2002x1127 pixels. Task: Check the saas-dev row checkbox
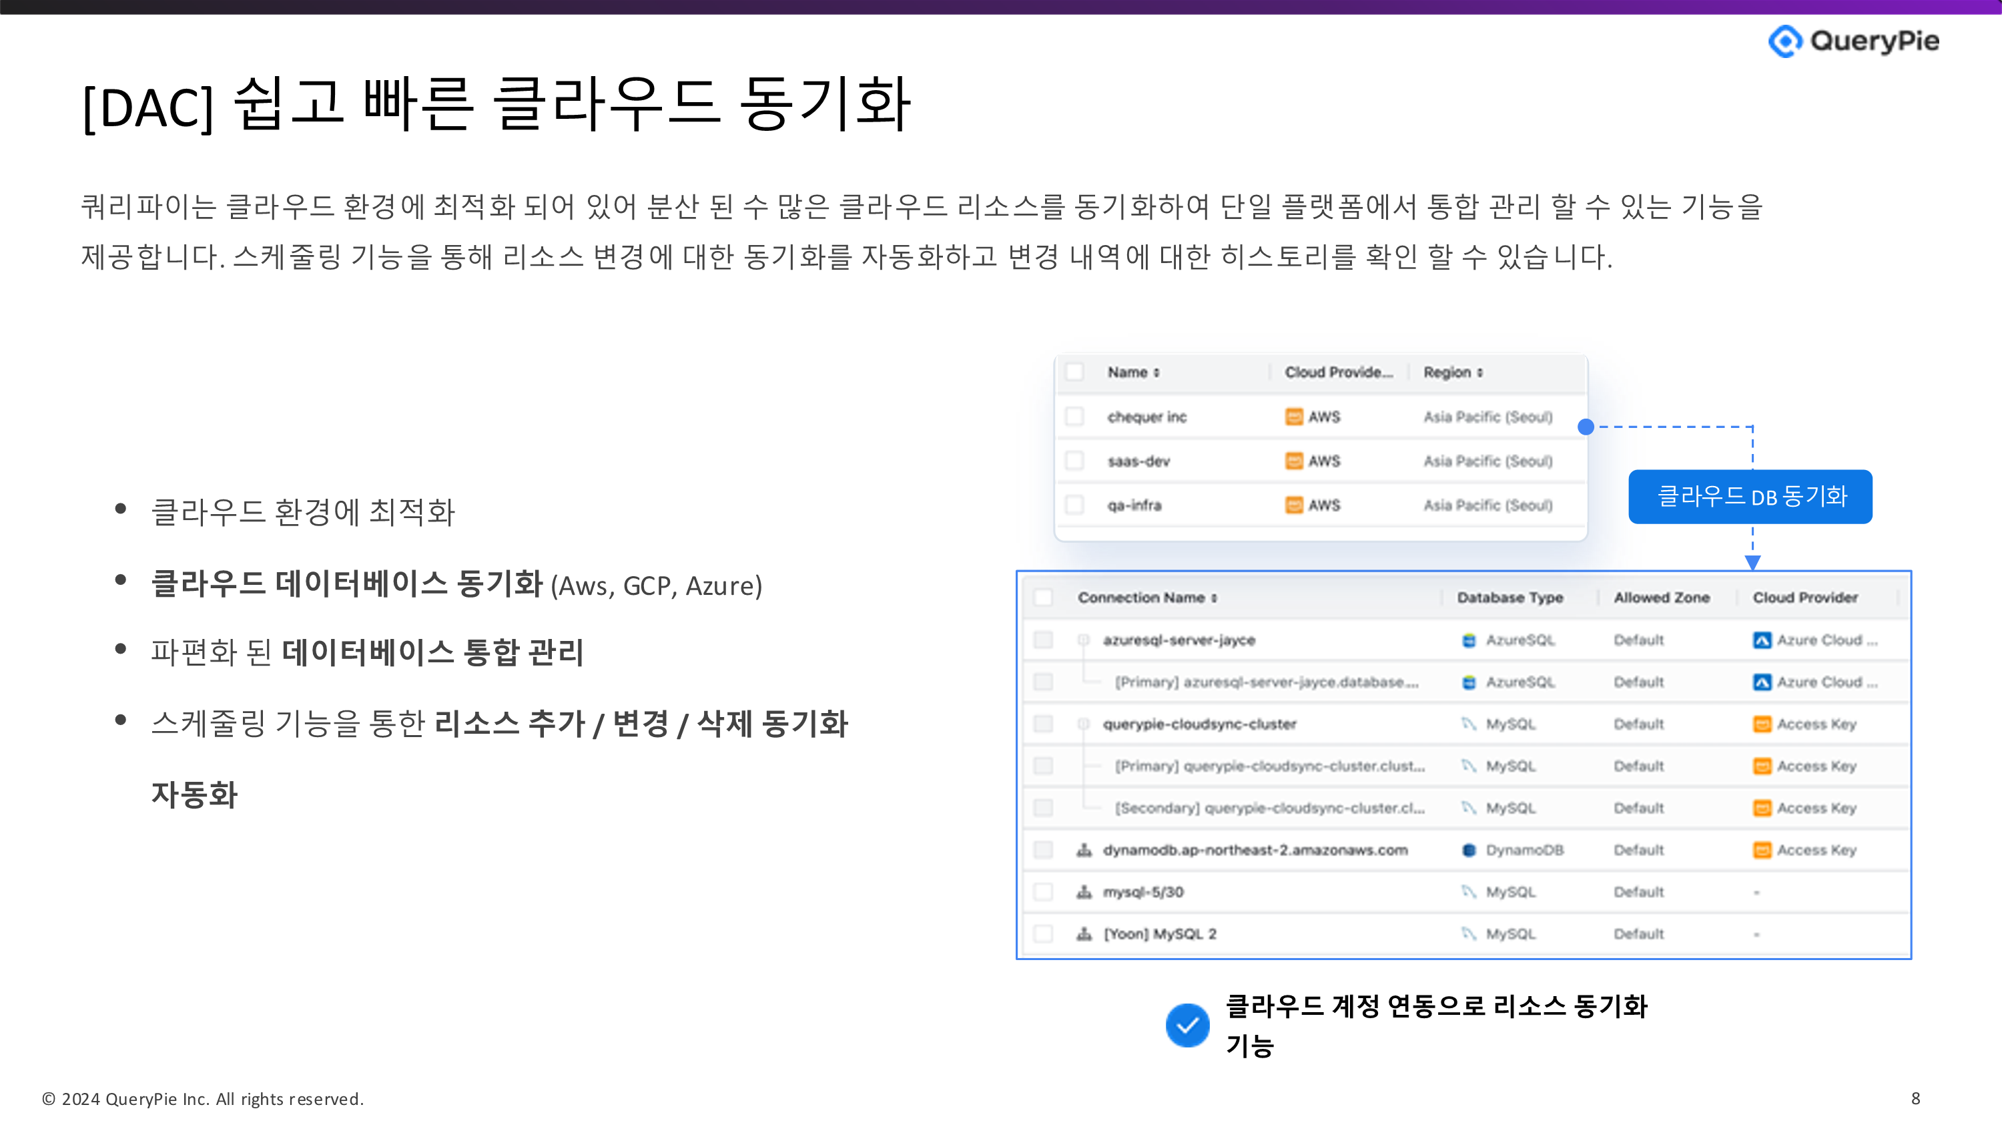coord(1075,461)
